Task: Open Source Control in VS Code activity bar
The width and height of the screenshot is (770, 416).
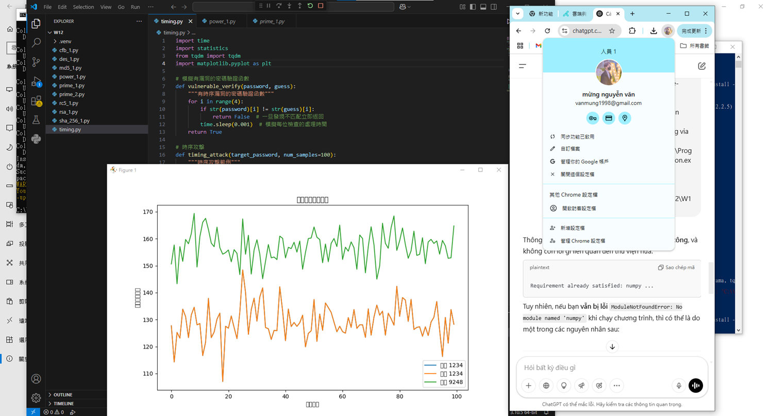Action: tap(36, 62)
